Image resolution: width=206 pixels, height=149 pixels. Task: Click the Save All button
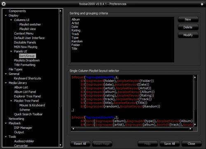coord(169,144)
